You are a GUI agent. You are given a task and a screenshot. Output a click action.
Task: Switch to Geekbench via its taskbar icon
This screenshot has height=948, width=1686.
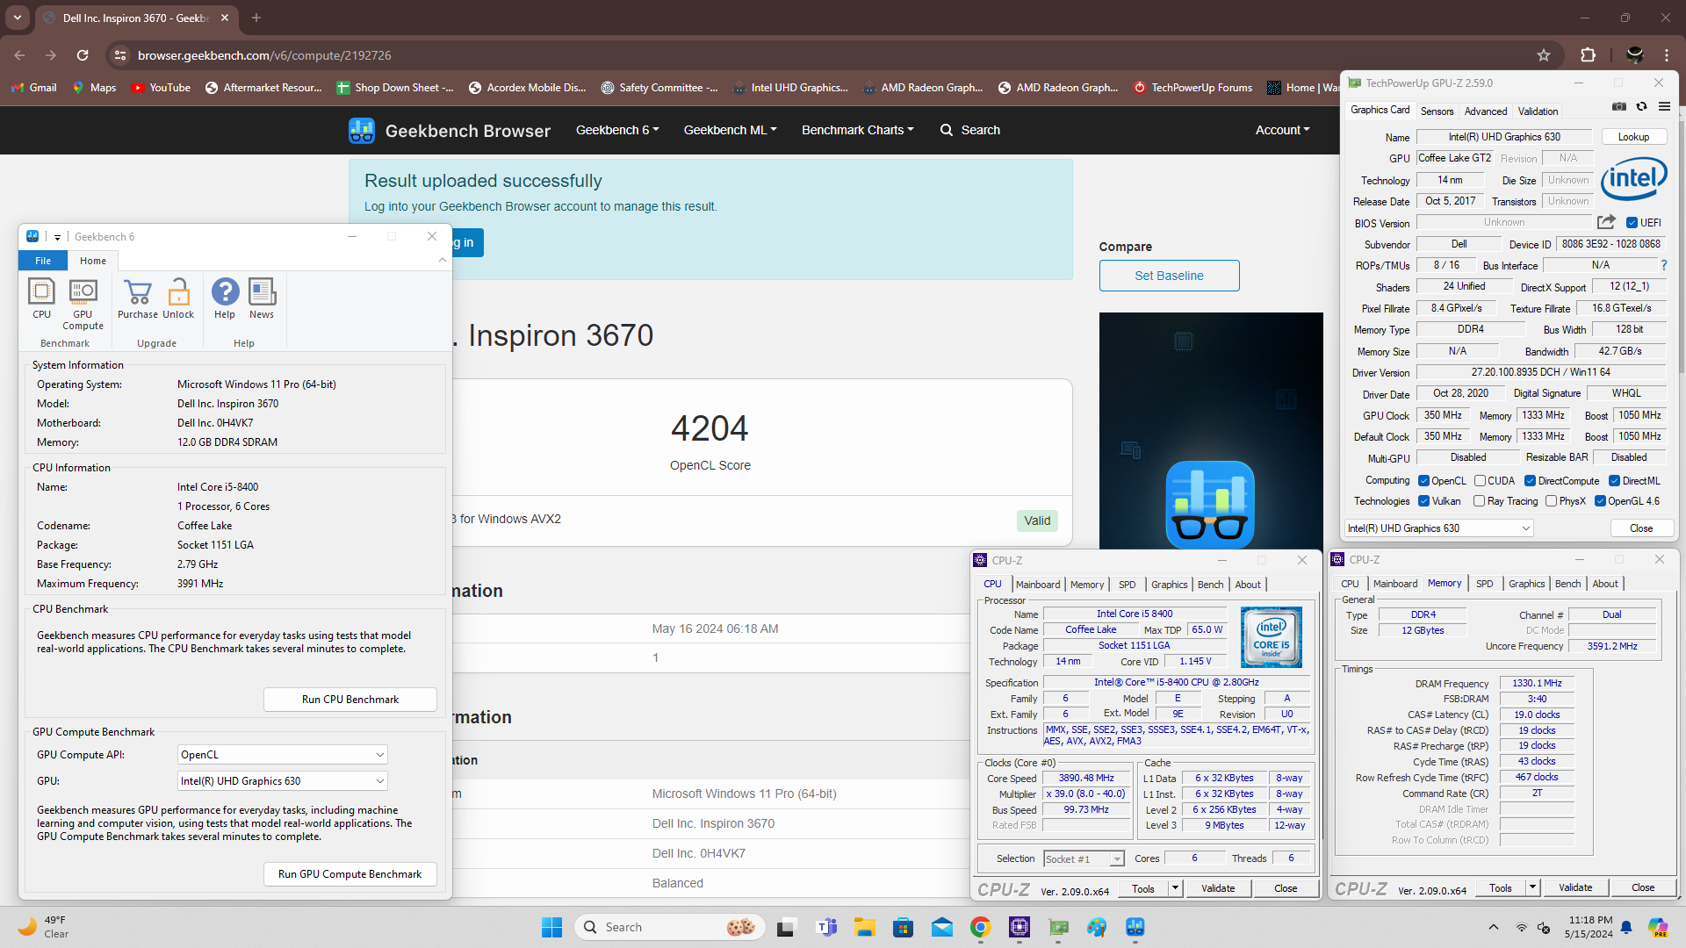tap(1135, 927)
